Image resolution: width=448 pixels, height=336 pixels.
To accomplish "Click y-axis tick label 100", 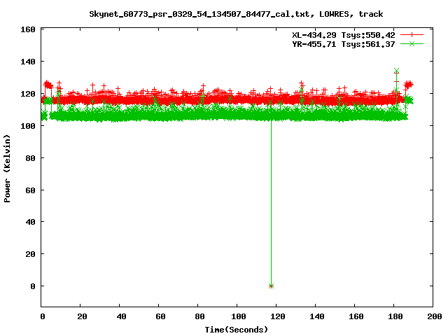I will [28, 126].
